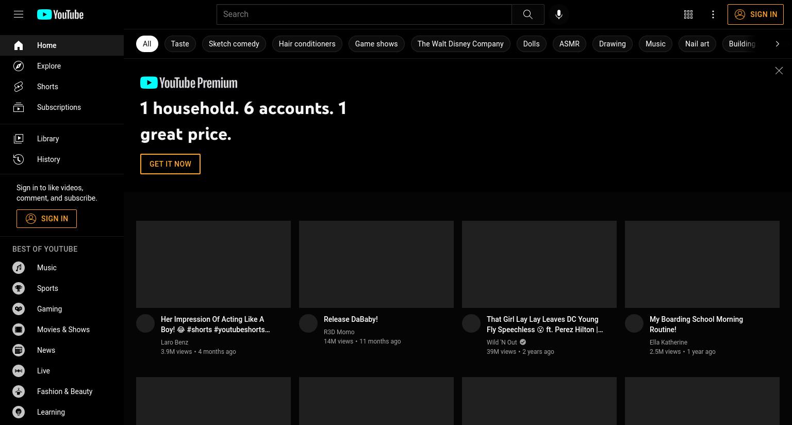Dismiss the YouTube Premium banner
Image resolution: width=792 pixels, height=425 pixels.
[779, 71]
